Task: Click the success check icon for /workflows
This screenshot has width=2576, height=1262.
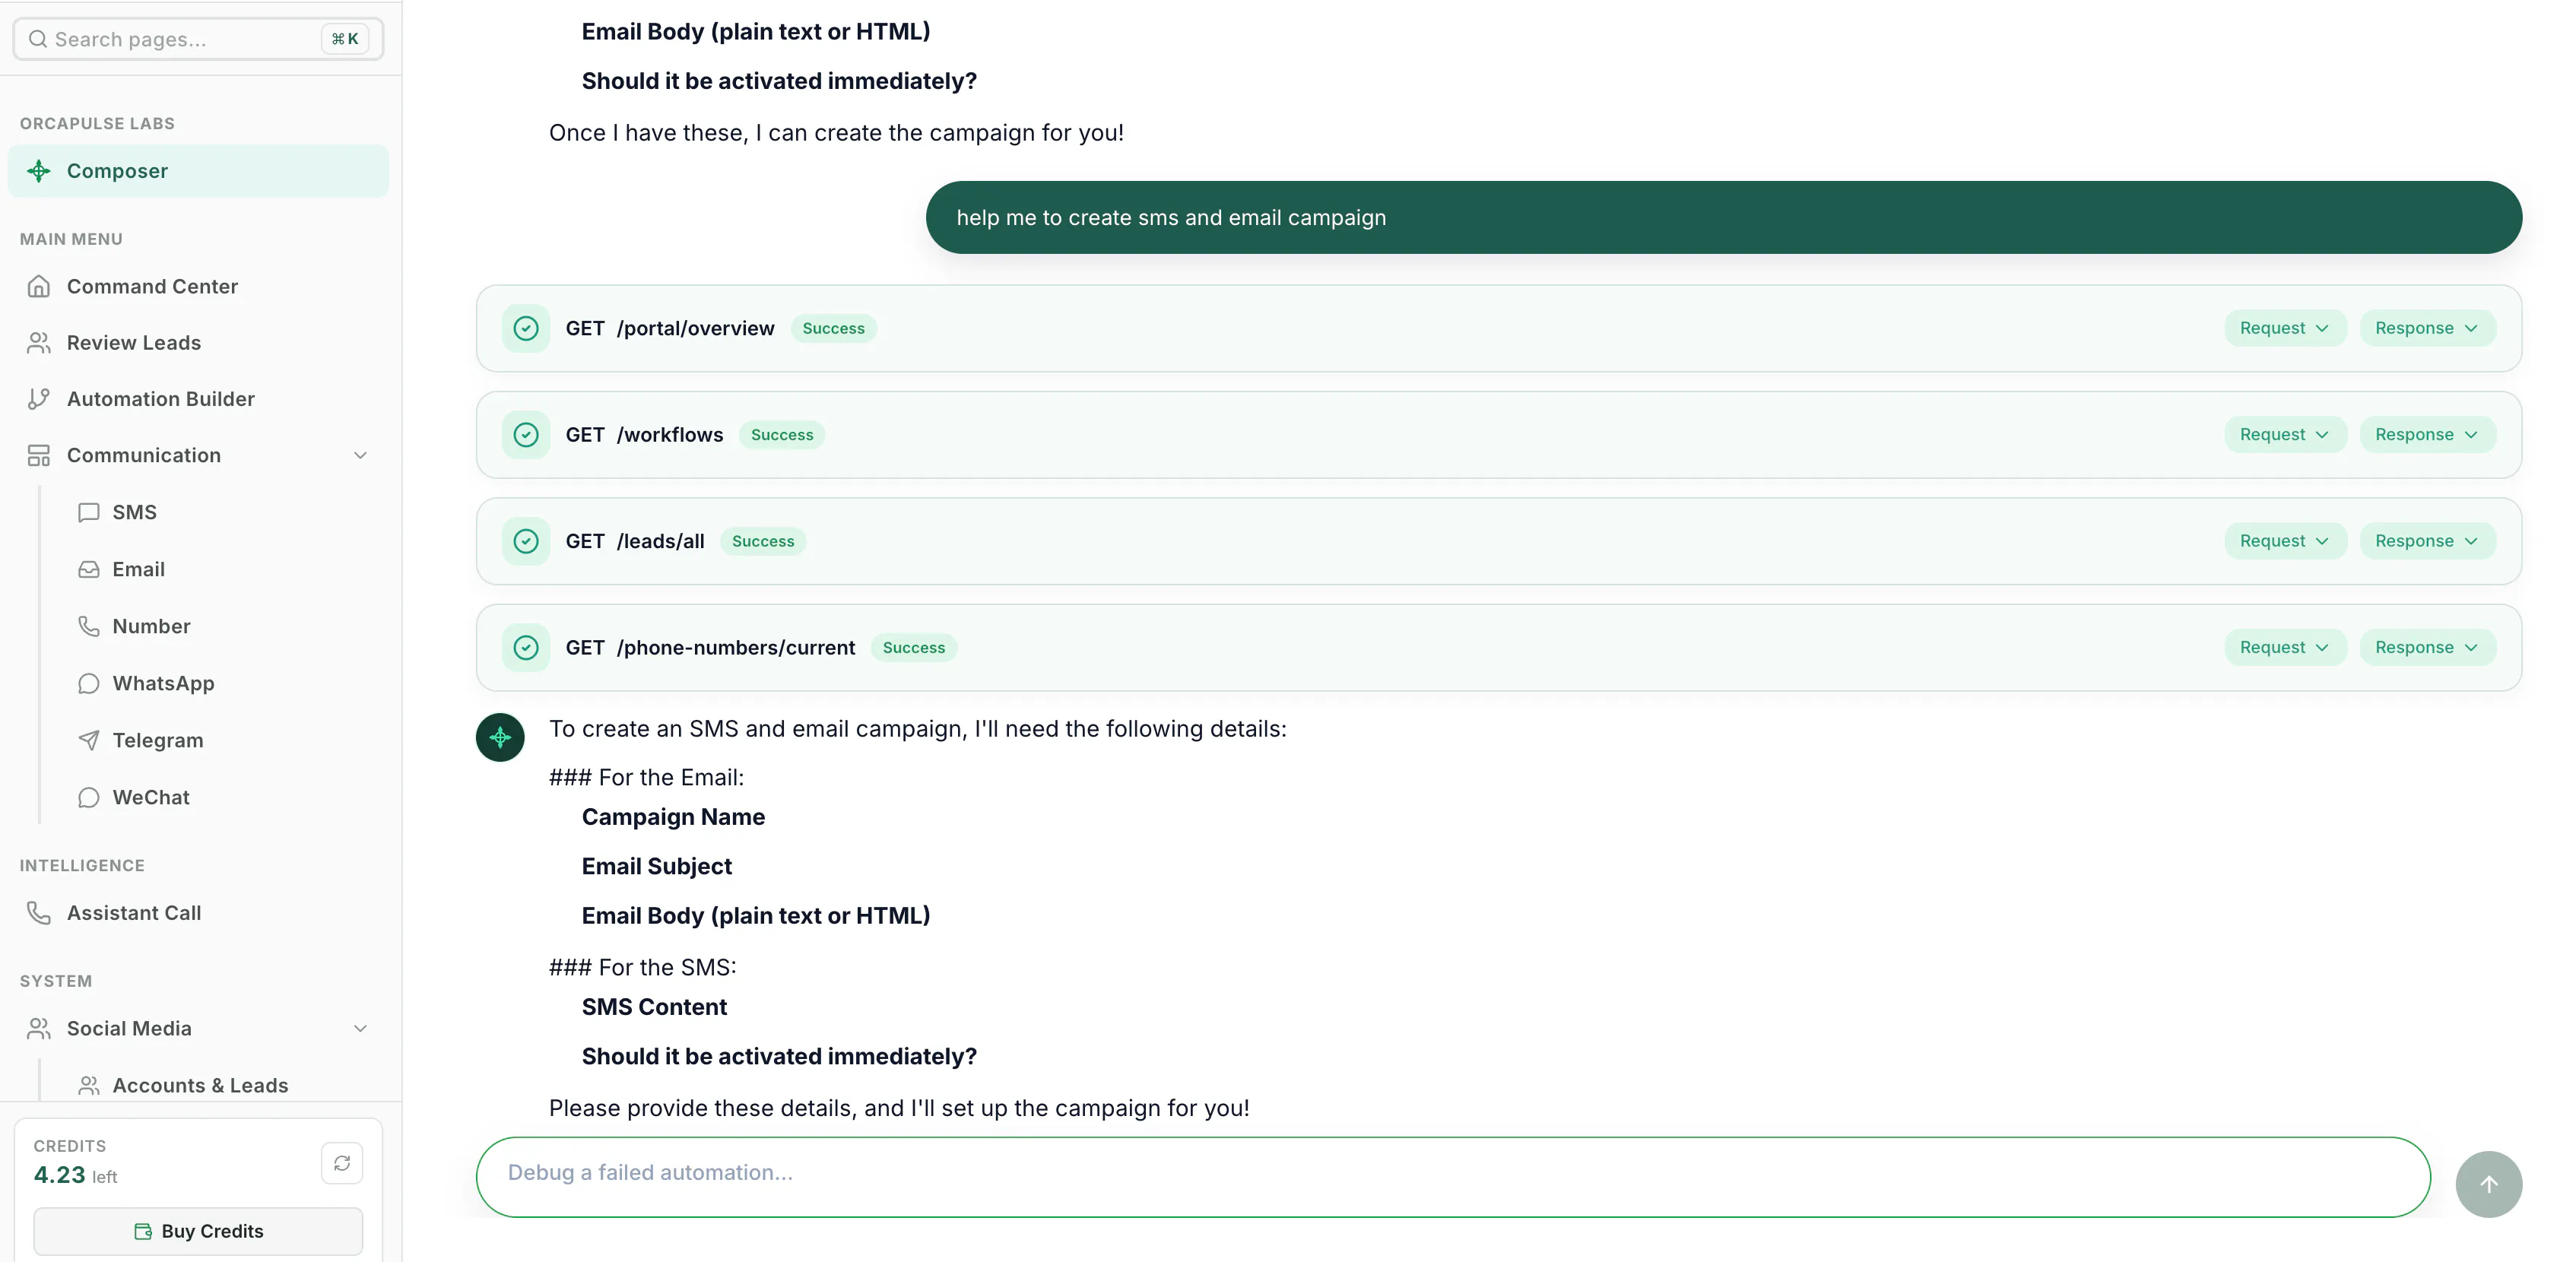Action: (x=526, y=435)
